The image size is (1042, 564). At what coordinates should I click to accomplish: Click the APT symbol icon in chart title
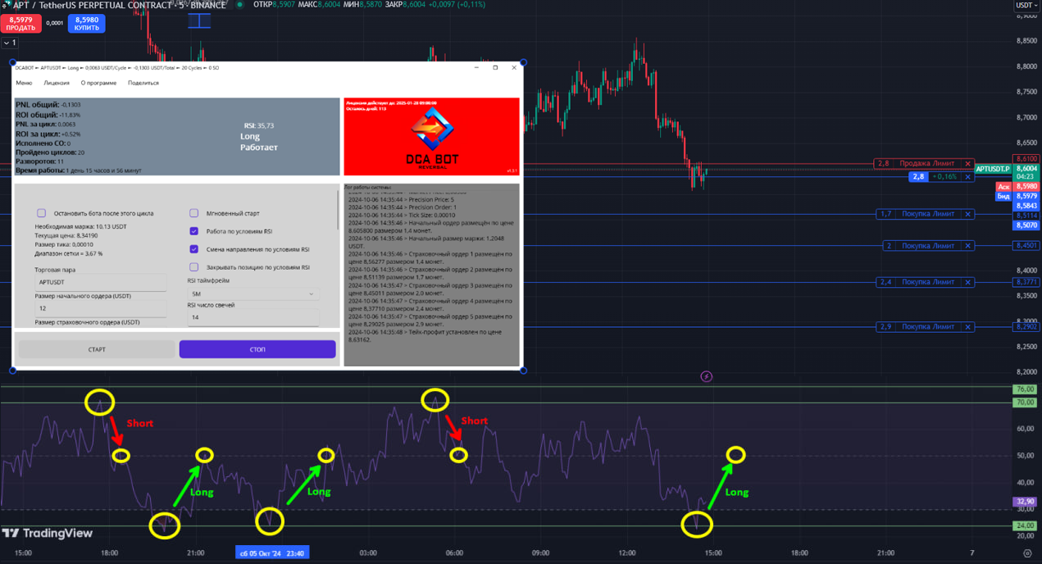[5, 5]
